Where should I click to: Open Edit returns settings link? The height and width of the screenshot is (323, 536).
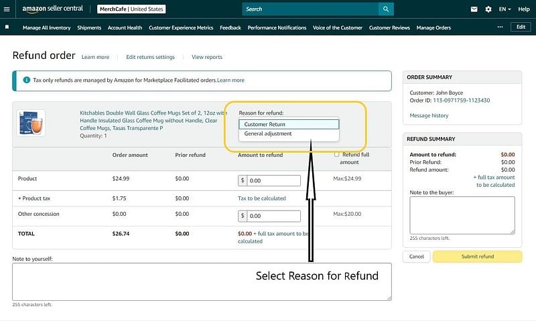(x=150, y=57)
